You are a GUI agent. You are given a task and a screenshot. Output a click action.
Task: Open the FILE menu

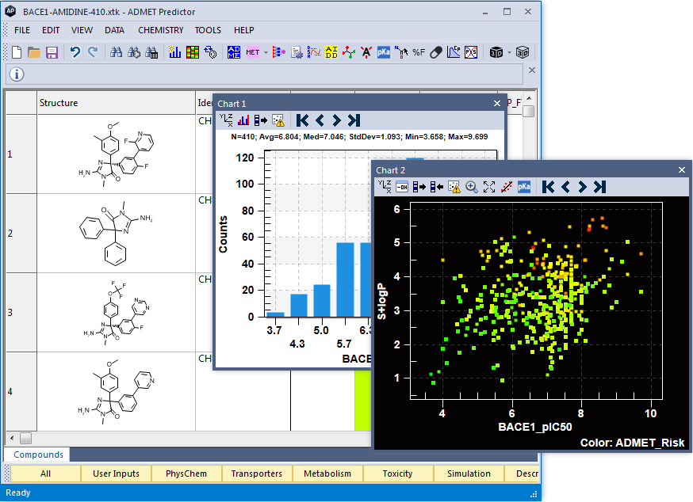(x=22, y=30)
